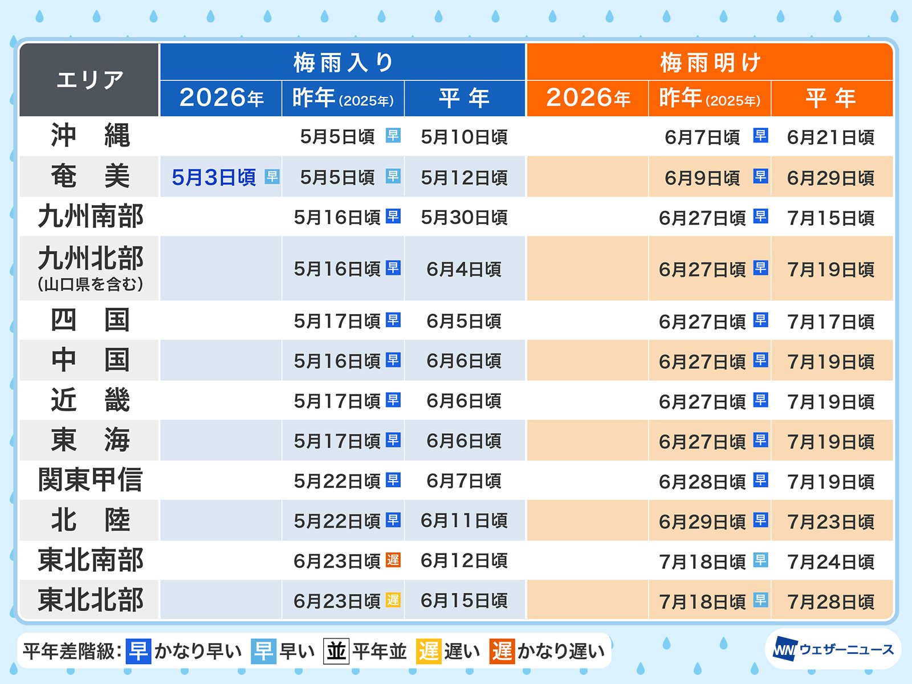This screenshot has height=684, width=912.
Task: Click the 平年 column under 梅雨明け
Action: pos(832,98)
